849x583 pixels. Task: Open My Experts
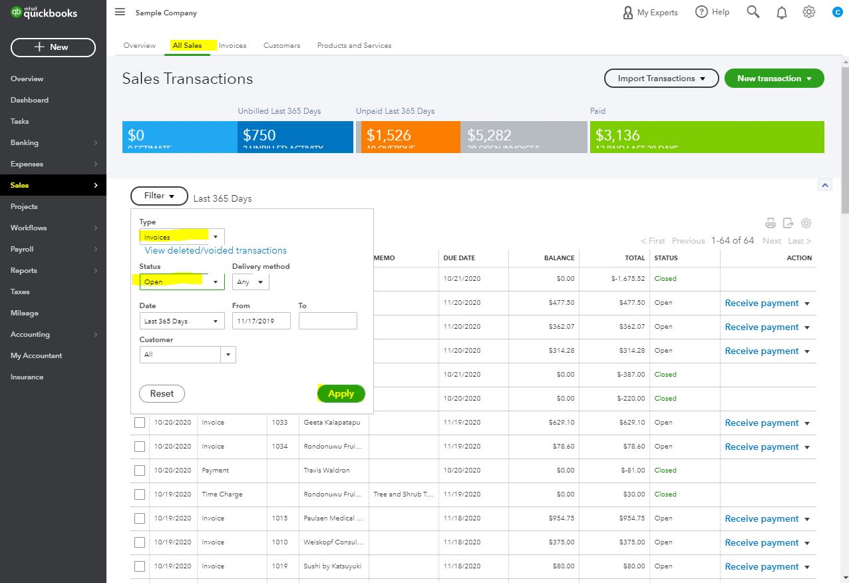click(x=650, y=12)
